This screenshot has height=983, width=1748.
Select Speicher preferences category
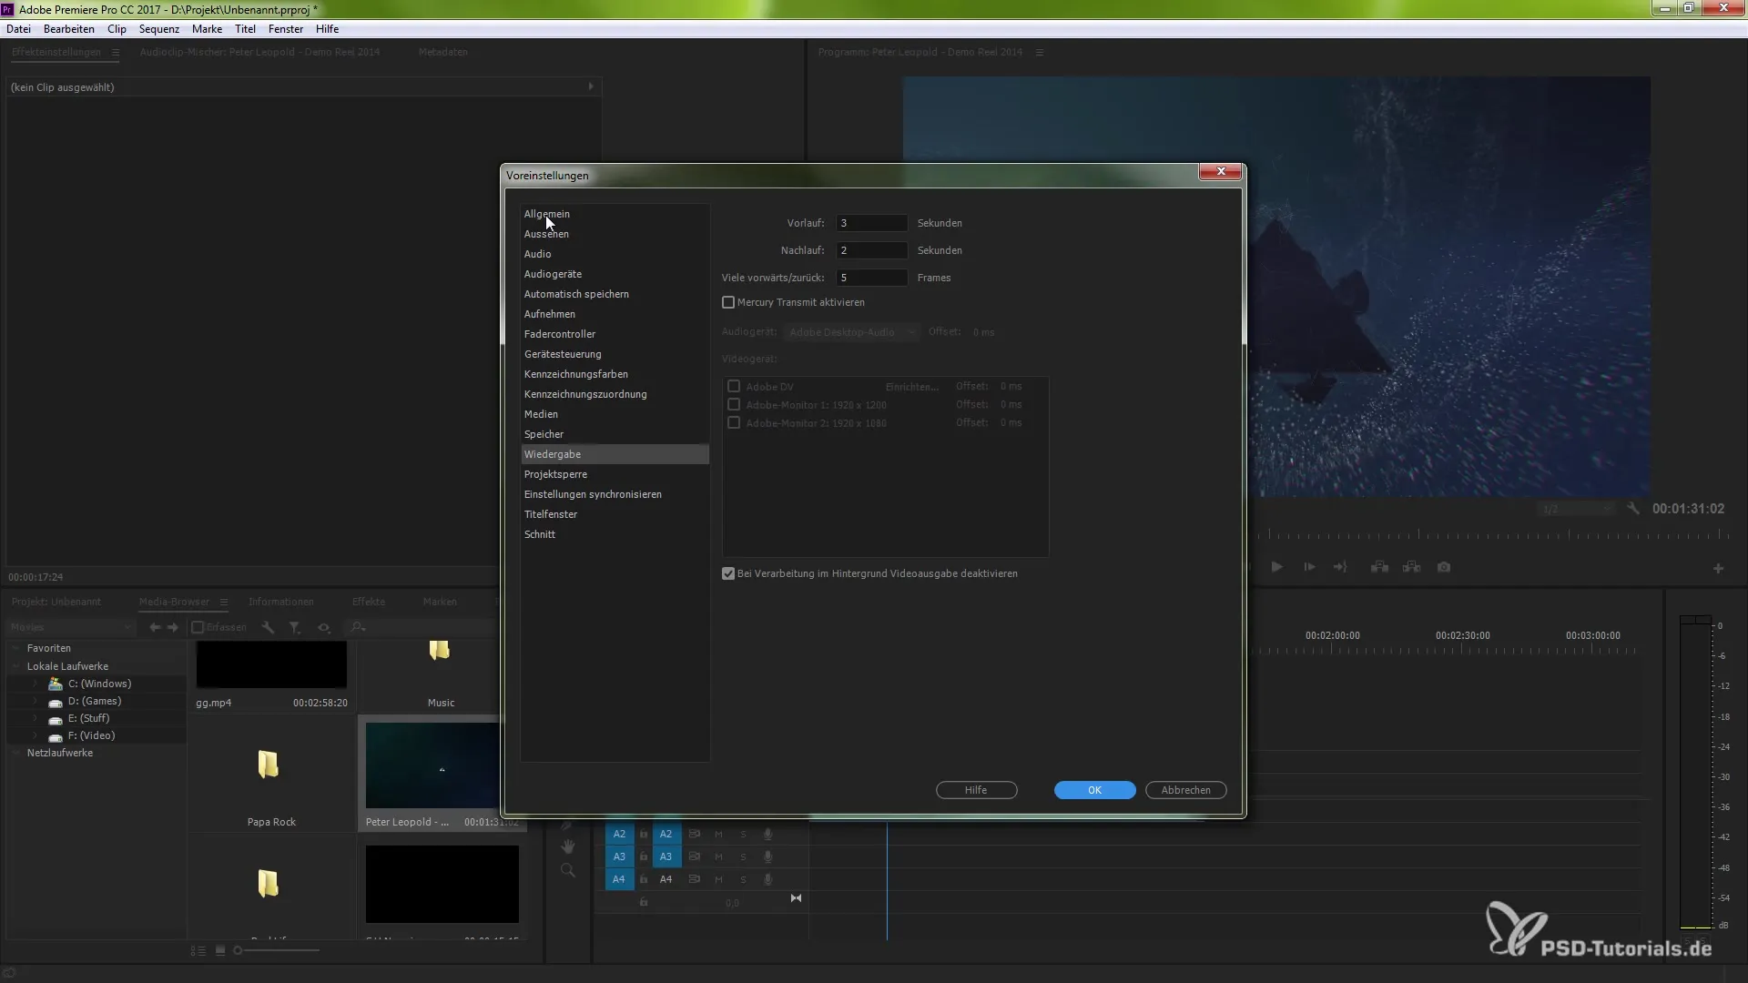[x=615, y=434]
